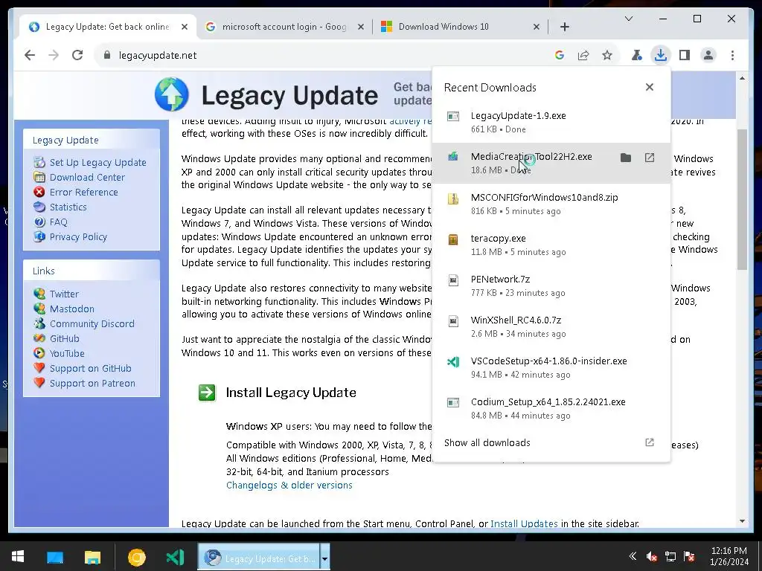Open Chrome Labs flask icon

[637, 55]
